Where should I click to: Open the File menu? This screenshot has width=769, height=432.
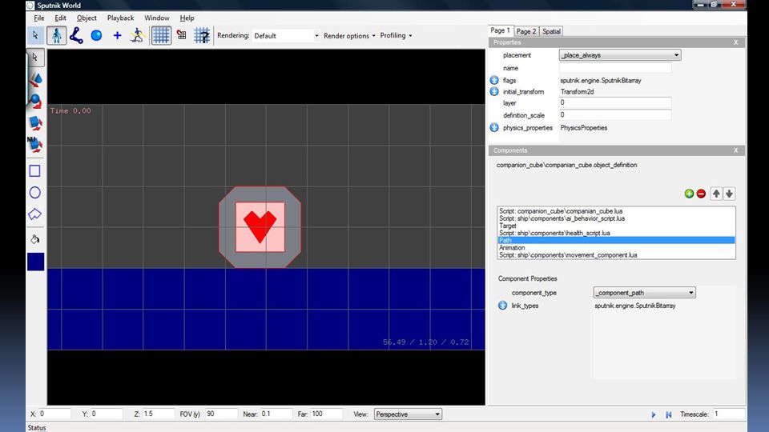(x=38, y=18)
